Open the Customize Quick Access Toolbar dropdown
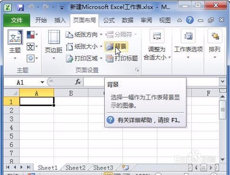Screen dimensions: 230x175 click(x=62, y=8)
